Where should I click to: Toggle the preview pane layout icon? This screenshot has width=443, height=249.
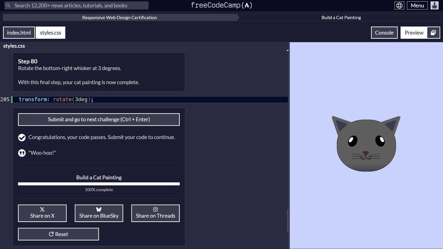[433, 32]
